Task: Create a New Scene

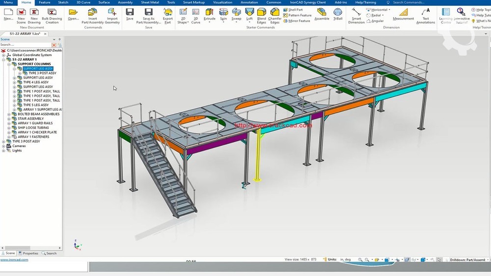Action: 21,16
